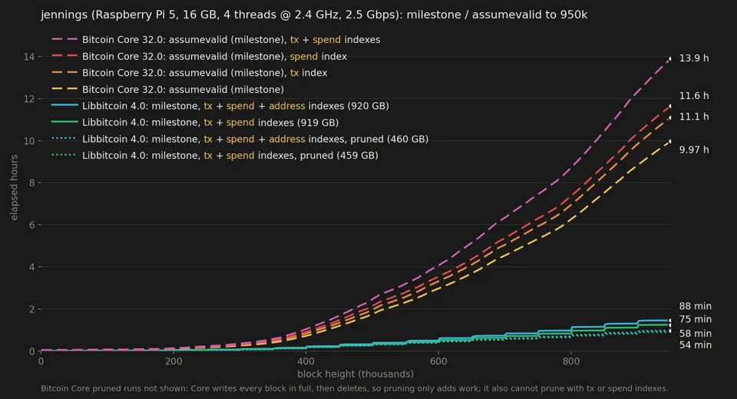Click the 800 tick on the x-axis
The height and width of the screenshot is (399, 737).
click(570, 361)
